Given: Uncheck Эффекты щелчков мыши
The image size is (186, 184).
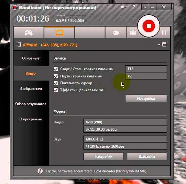Looking at the screenshot, I should [x=56, y=90].
